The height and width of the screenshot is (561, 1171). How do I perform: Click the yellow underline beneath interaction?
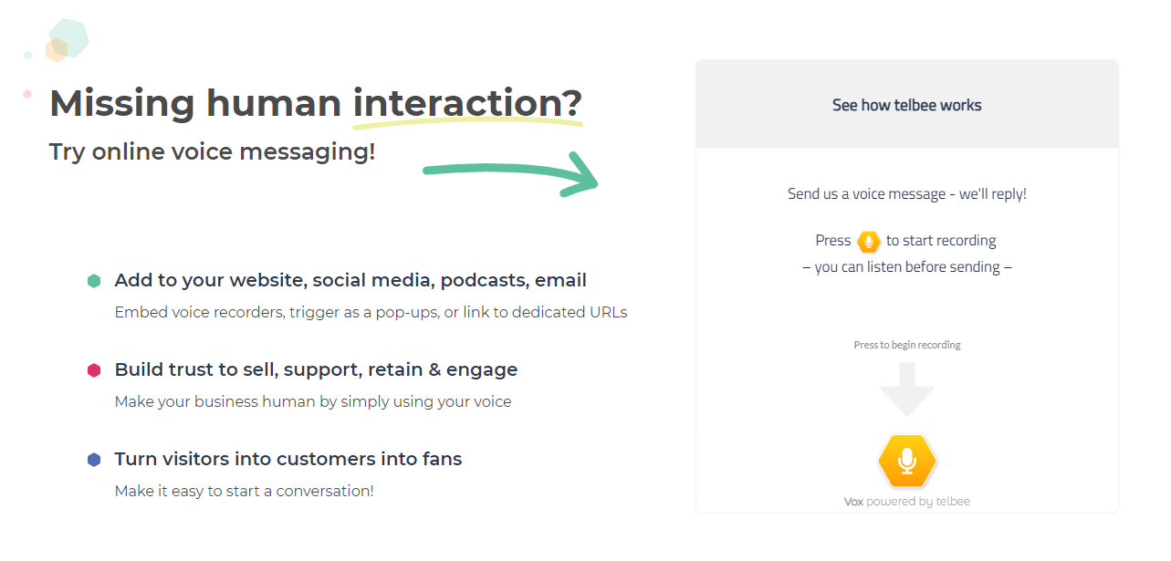[467, 122]
